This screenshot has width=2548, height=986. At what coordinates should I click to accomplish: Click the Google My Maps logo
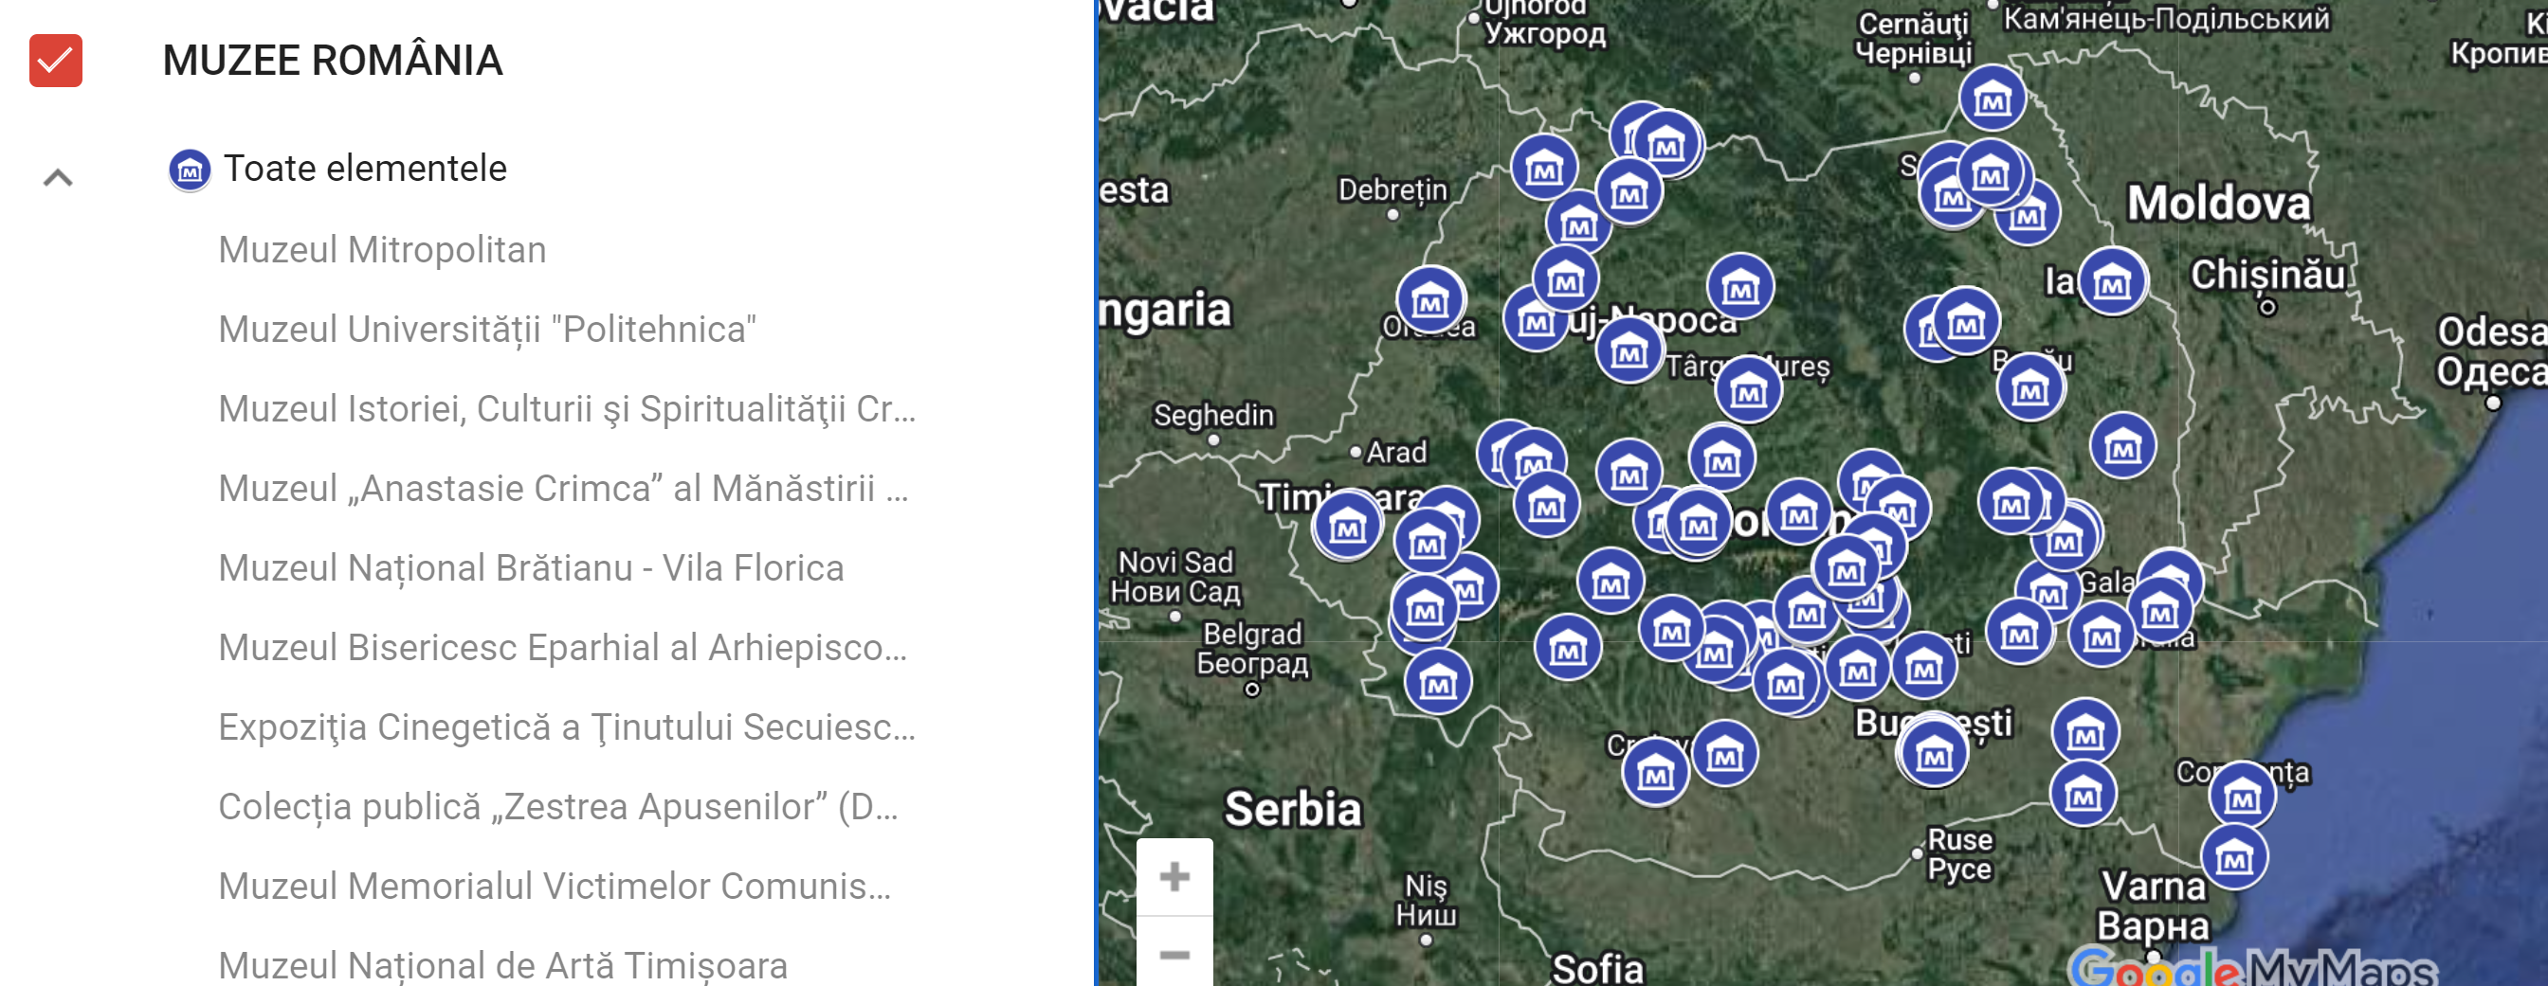pos(2252,967)
